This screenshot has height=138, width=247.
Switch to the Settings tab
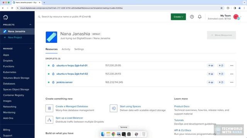pos(79,49)
